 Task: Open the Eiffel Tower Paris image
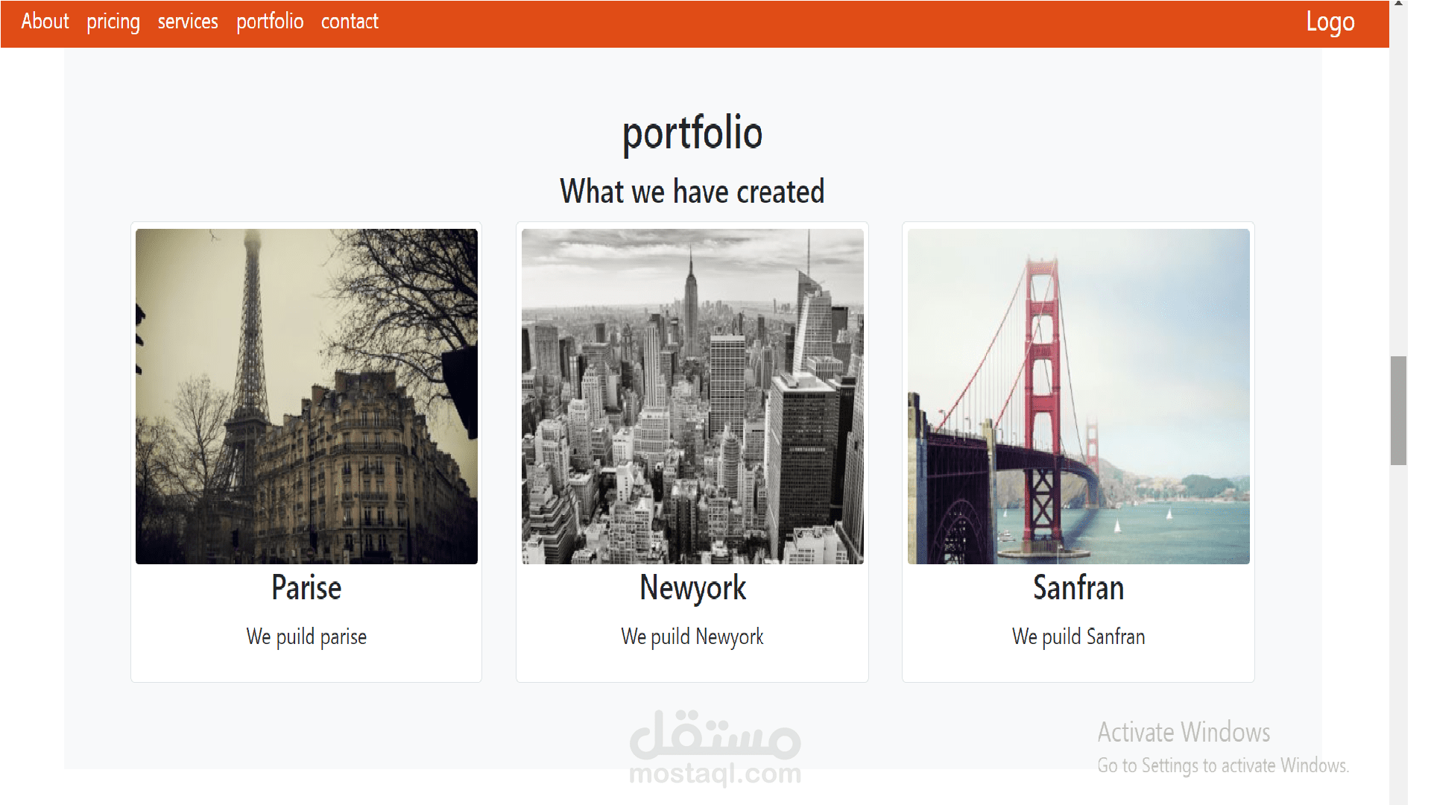306,396
